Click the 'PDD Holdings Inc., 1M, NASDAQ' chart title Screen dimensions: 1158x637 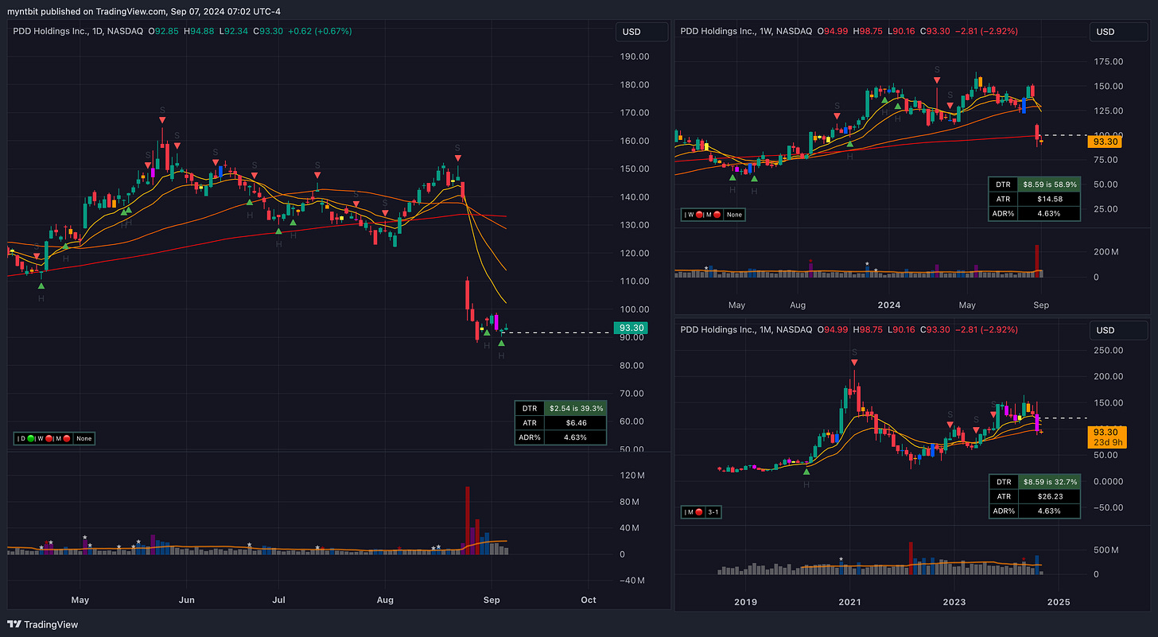[745, 329]
